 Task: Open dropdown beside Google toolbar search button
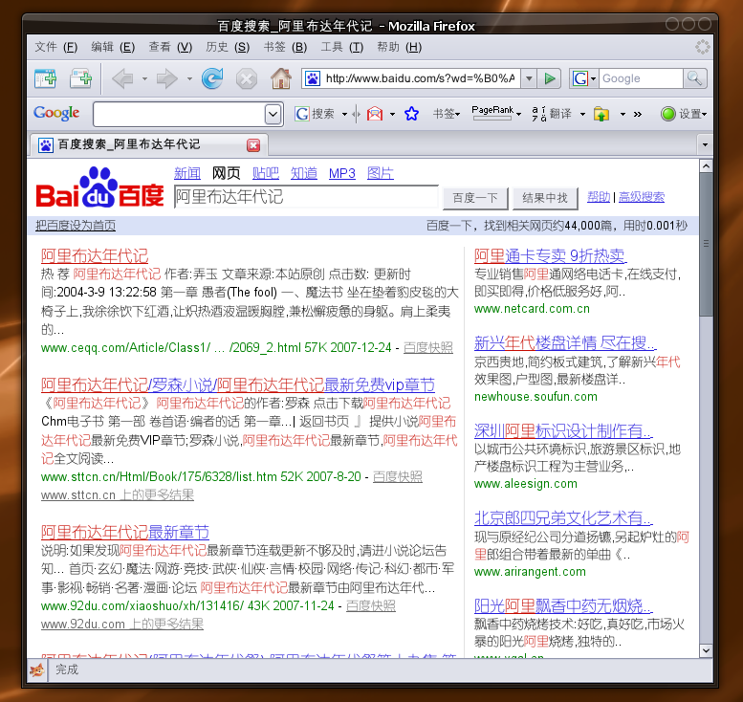[344, 114]
